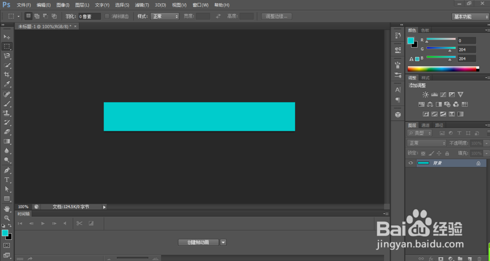The image size is (490, 261).
Task: Select the Crop tool
Action: [7, 74]
